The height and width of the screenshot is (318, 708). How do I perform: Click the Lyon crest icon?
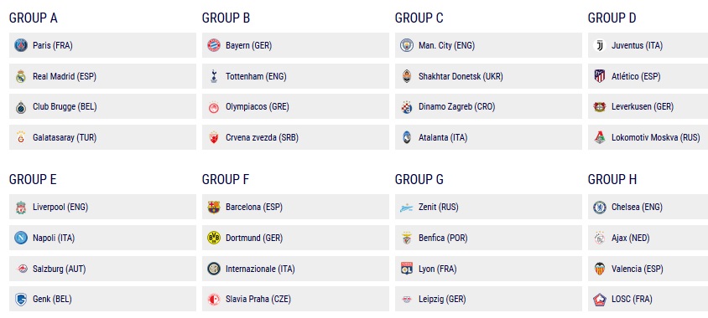[406, 269]
